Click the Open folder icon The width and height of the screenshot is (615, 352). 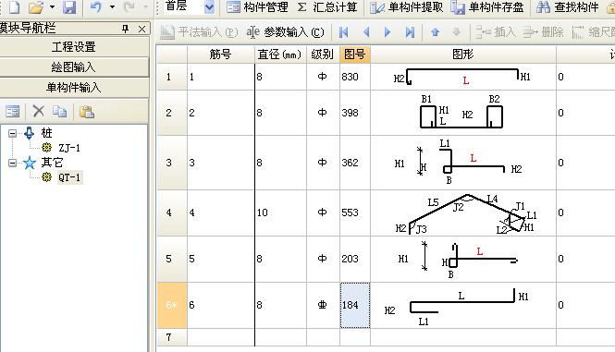[x=36, y=6]
